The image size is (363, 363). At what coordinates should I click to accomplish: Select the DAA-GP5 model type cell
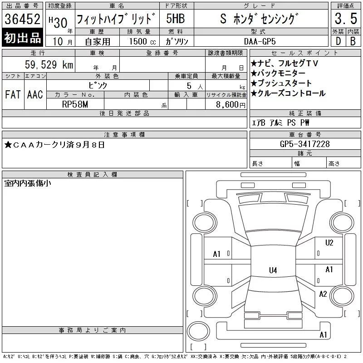click(x=261, y=41)
